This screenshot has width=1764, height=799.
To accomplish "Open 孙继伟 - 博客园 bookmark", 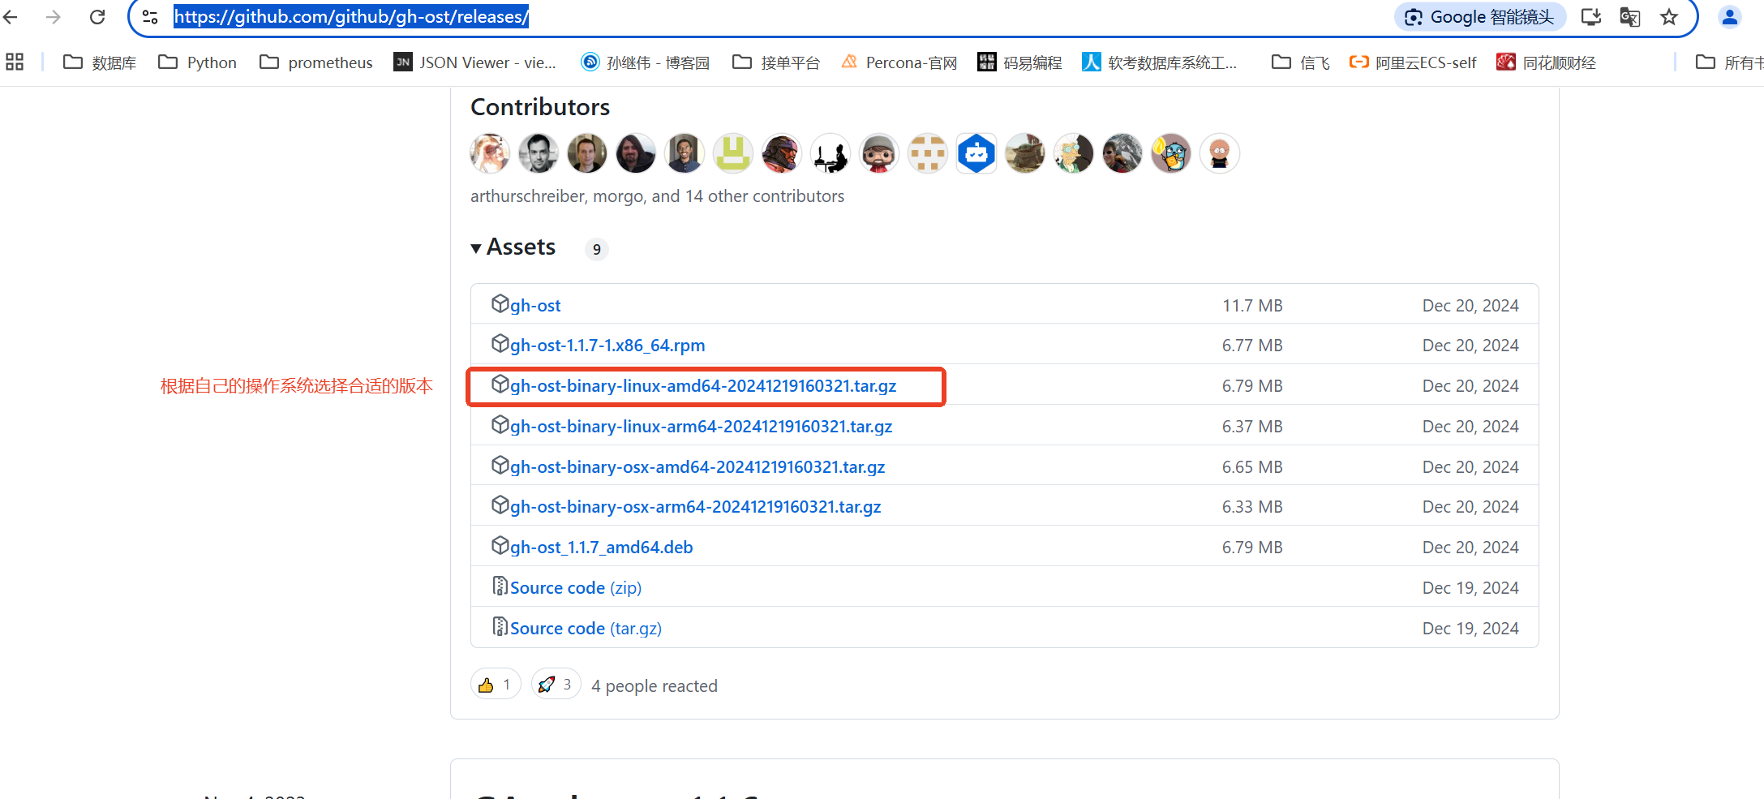I will point(646,62).
